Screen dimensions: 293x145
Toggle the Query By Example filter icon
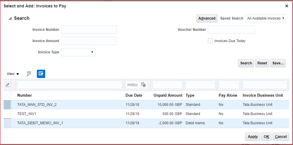coord(41,74)
